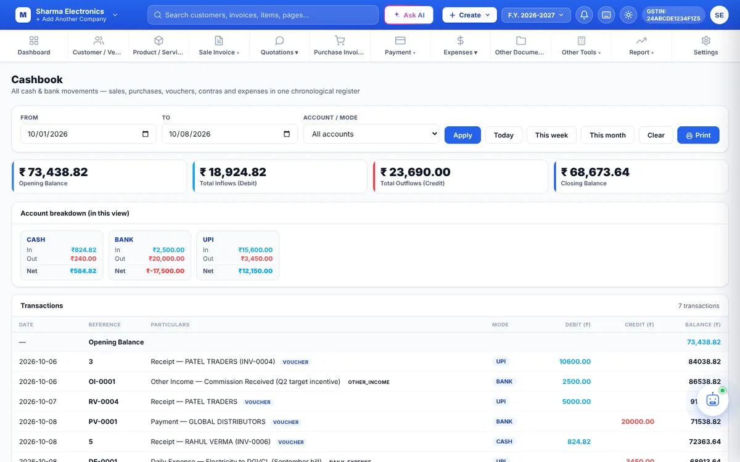
Task: Select the CASH account breakdown card
Action: click(62, 256)
